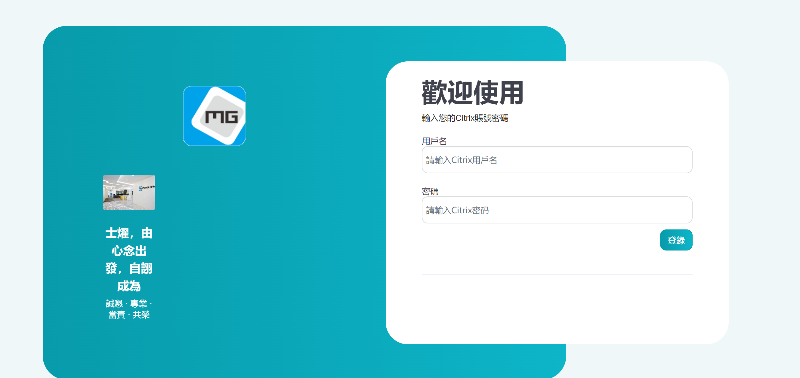Click empty teal panel beside MG logo
The height and width of the screenshot is (378, 800).
[310, 116]
